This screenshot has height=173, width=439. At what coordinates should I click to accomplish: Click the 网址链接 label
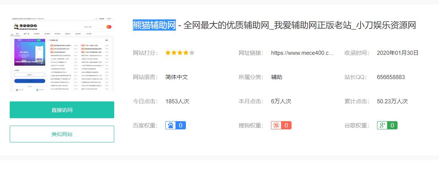pyautogui.click(x=251, y=53)
